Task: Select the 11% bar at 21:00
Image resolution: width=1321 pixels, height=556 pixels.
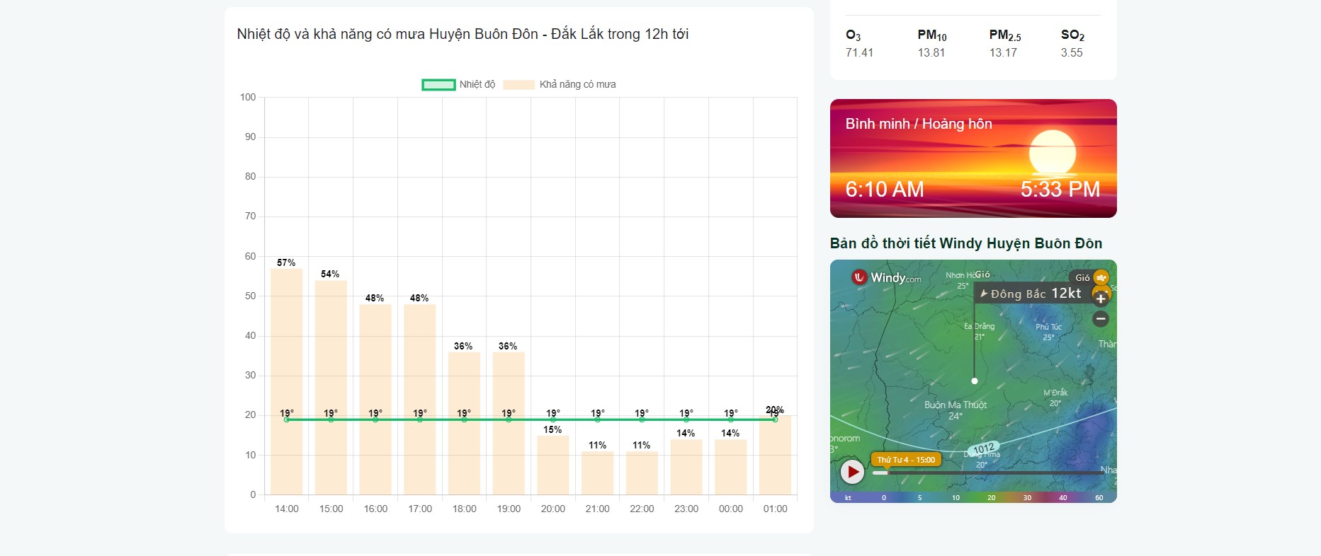Action: point(597,473)
